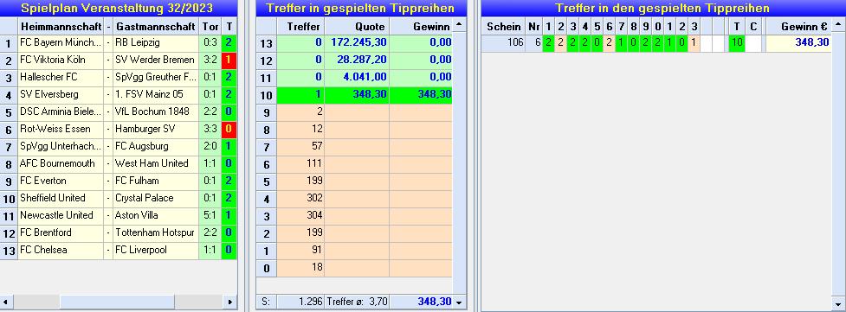Click the left arrow of Spielplan horizontal scrollbar
The image size is (846, 312).
coord(6,302)
